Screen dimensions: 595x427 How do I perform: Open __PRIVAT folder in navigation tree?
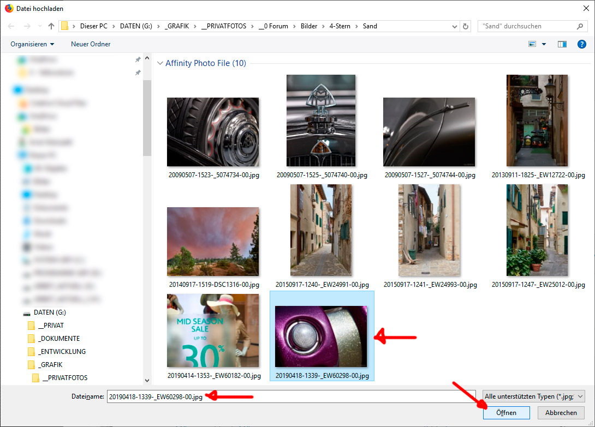[51, 326]
